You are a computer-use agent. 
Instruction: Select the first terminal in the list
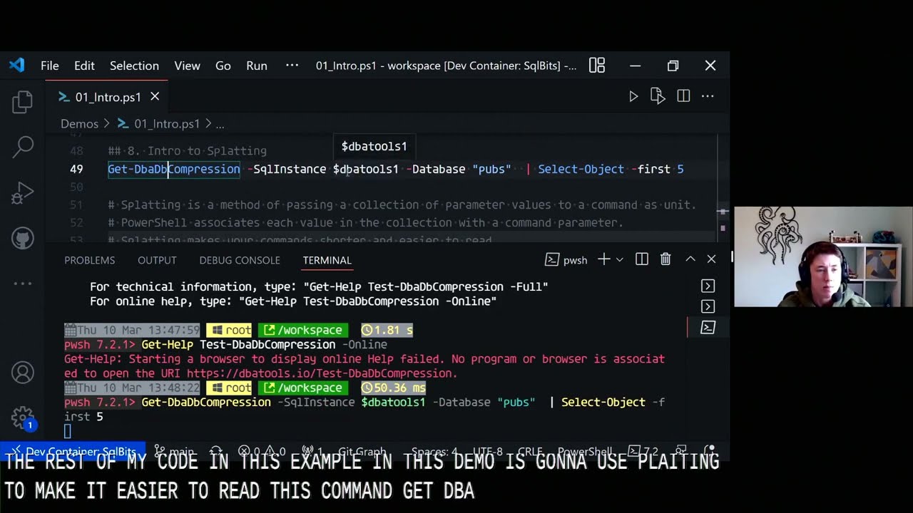click(x=708, y=286)
